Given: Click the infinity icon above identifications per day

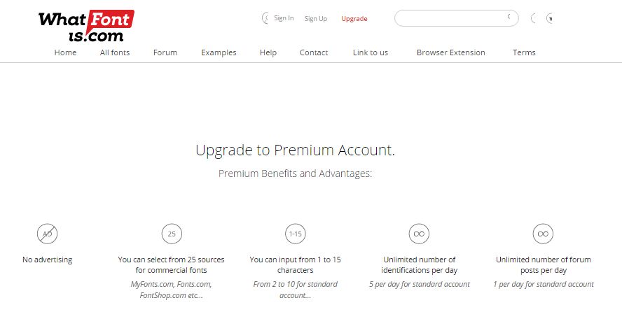Looking at the screenshot, I should 420,234.
